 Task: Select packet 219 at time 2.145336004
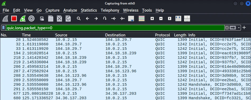(125, 62)
